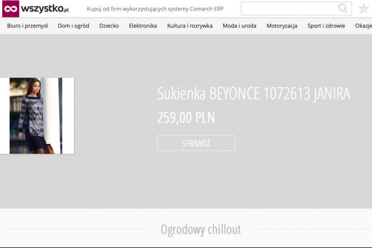Open the Biuro i przemysł category
This screenshot has width=372, height=248.
28,26
